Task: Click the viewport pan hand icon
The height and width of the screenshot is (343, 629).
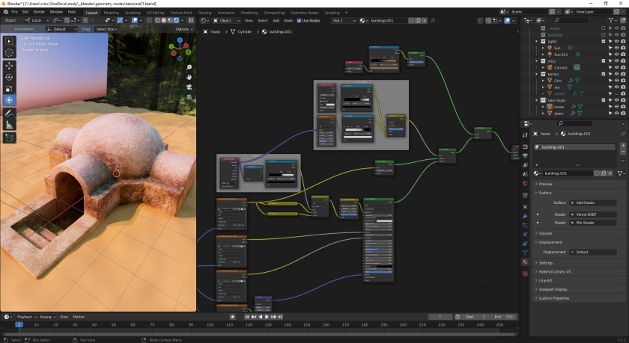Action: (189, 77)
